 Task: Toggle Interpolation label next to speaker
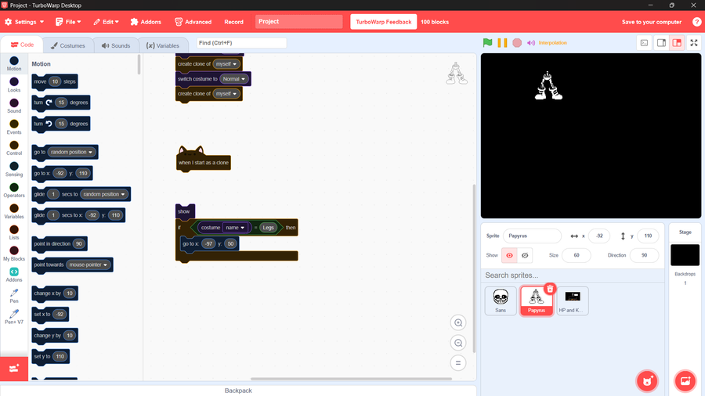552,43
